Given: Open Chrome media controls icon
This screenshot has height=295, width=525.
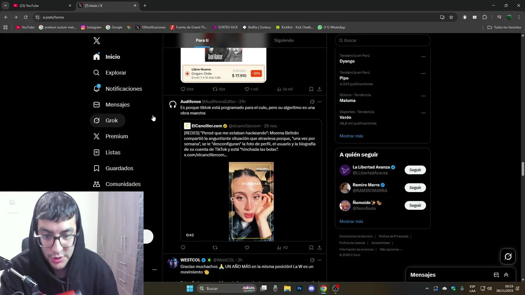Looking at the screenshot, I should point(499,17).
